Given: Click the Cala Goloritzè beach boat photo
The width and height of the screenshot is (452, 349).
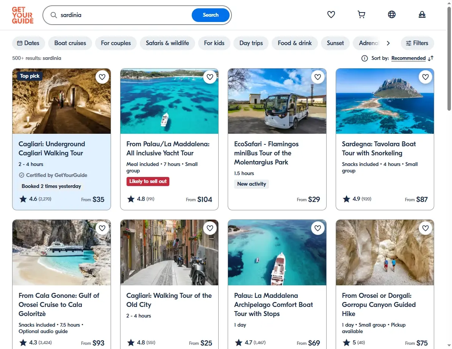Looking at the screenshot, I should click(61, 252).
